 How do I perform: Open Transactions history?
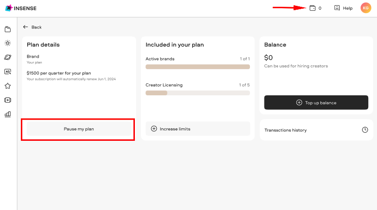[316, 130]
